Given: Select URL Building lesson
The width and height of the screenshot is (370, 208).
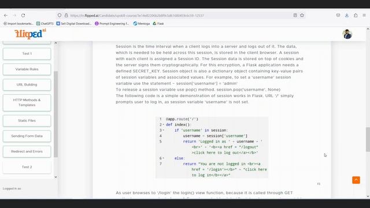Looking at the screenshot, I should (x=27, y=84).
